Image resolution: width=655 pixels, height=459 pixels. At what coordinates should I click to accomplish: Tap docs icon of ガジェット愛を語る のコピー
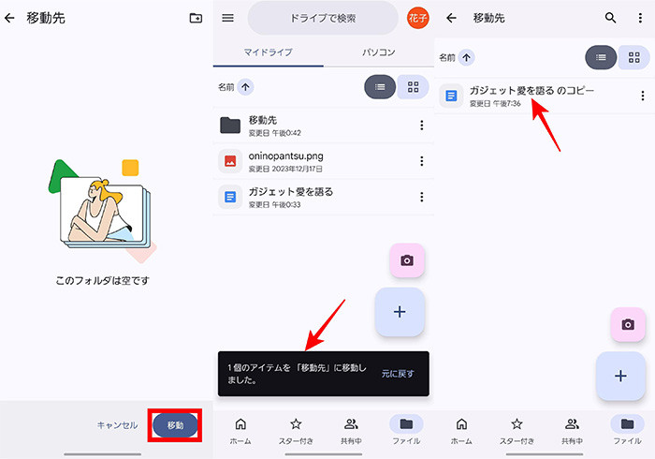point(451,96)
